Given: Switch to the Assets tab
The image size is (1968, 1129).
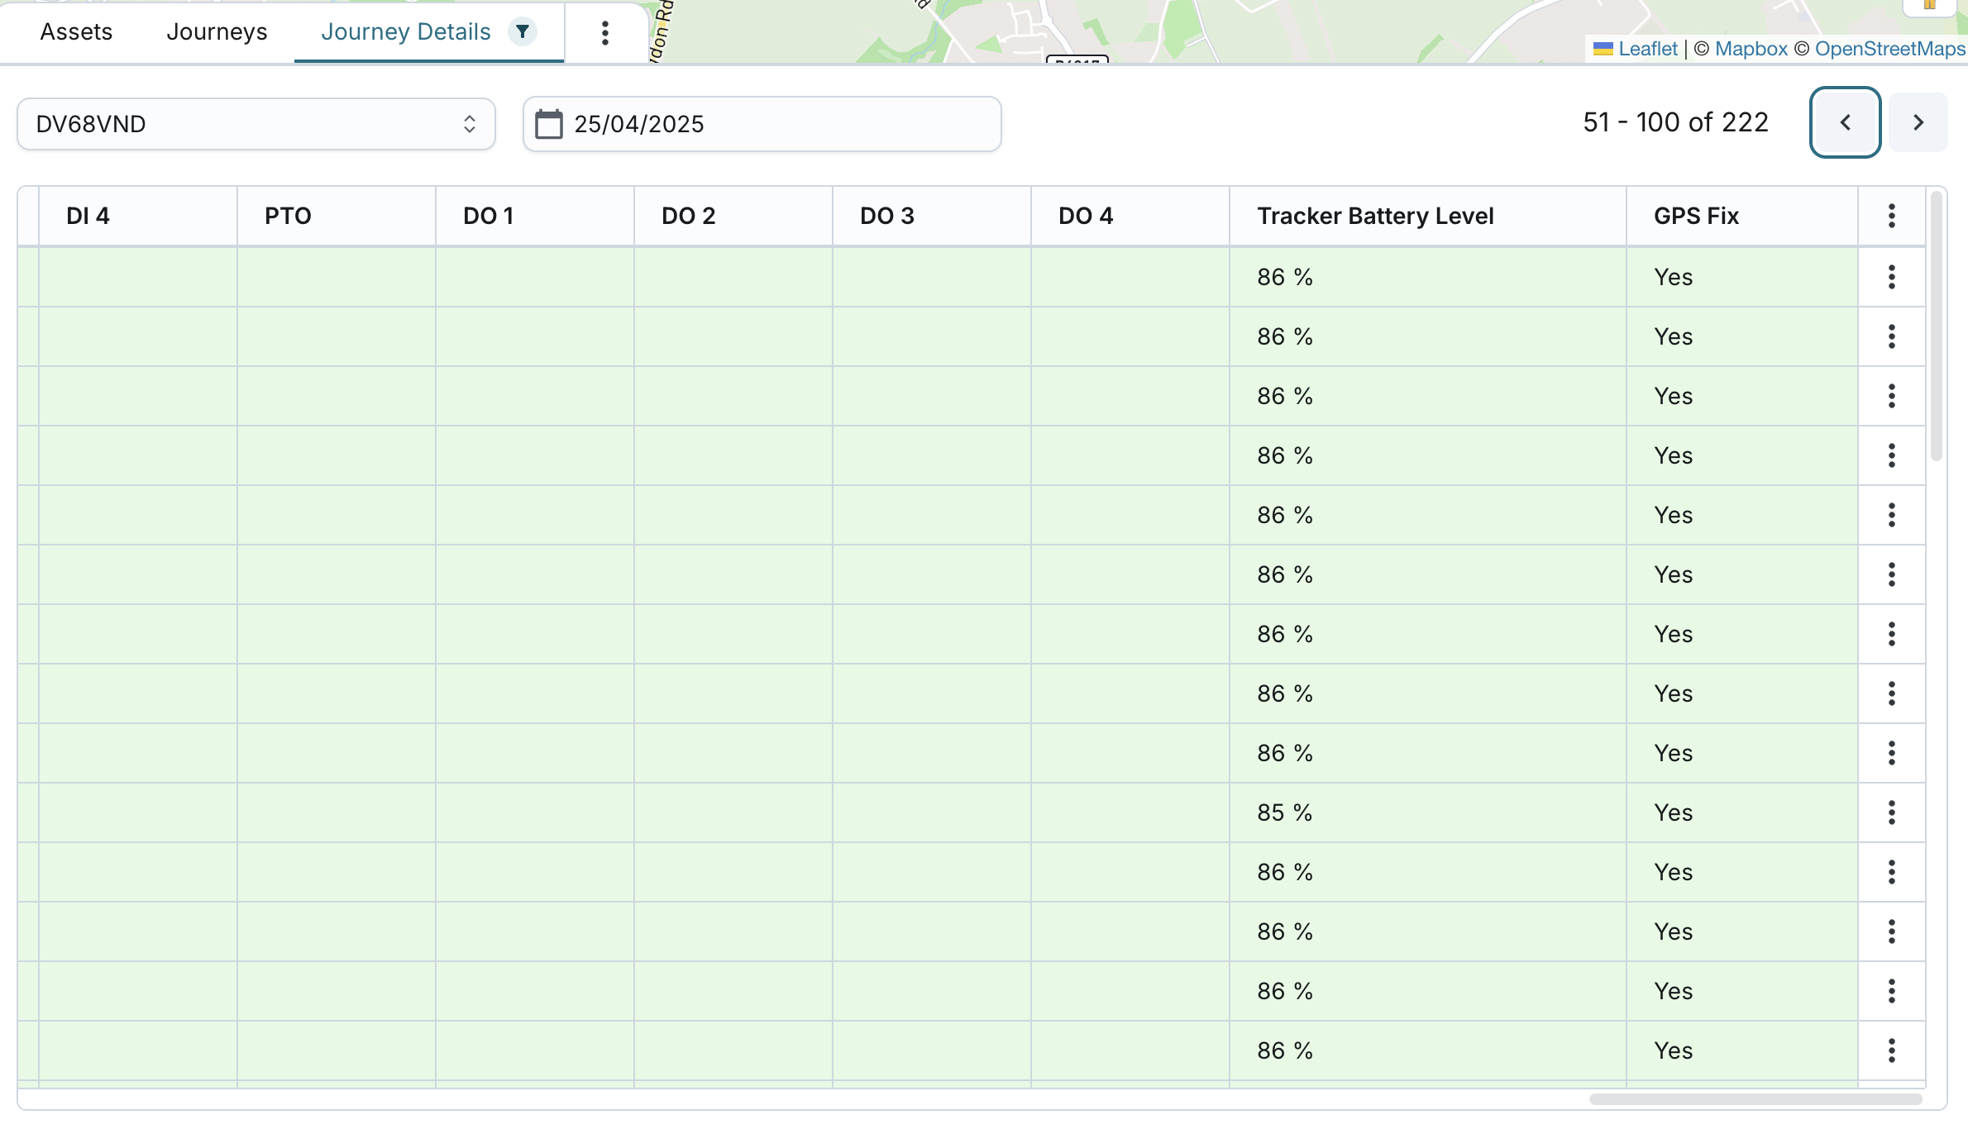Looking at the screenshot, I should [76, 32].
